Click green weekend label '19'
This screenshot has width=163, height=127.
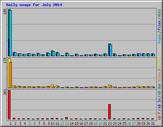(96, 124)
